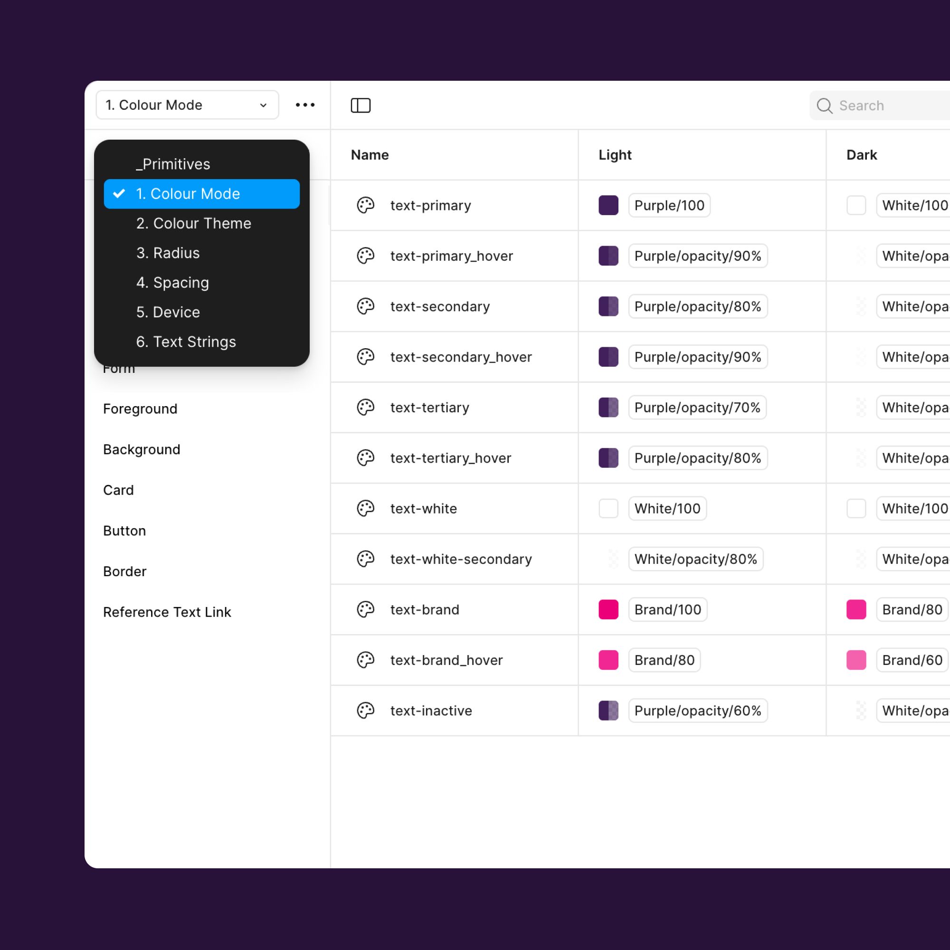Click the Brand/100 alias chip

coord(668,609)
